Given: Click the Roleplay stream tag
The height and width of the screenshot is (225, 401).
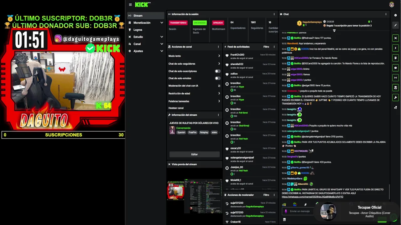Looking at the screenshot, I should click(204, 132).
